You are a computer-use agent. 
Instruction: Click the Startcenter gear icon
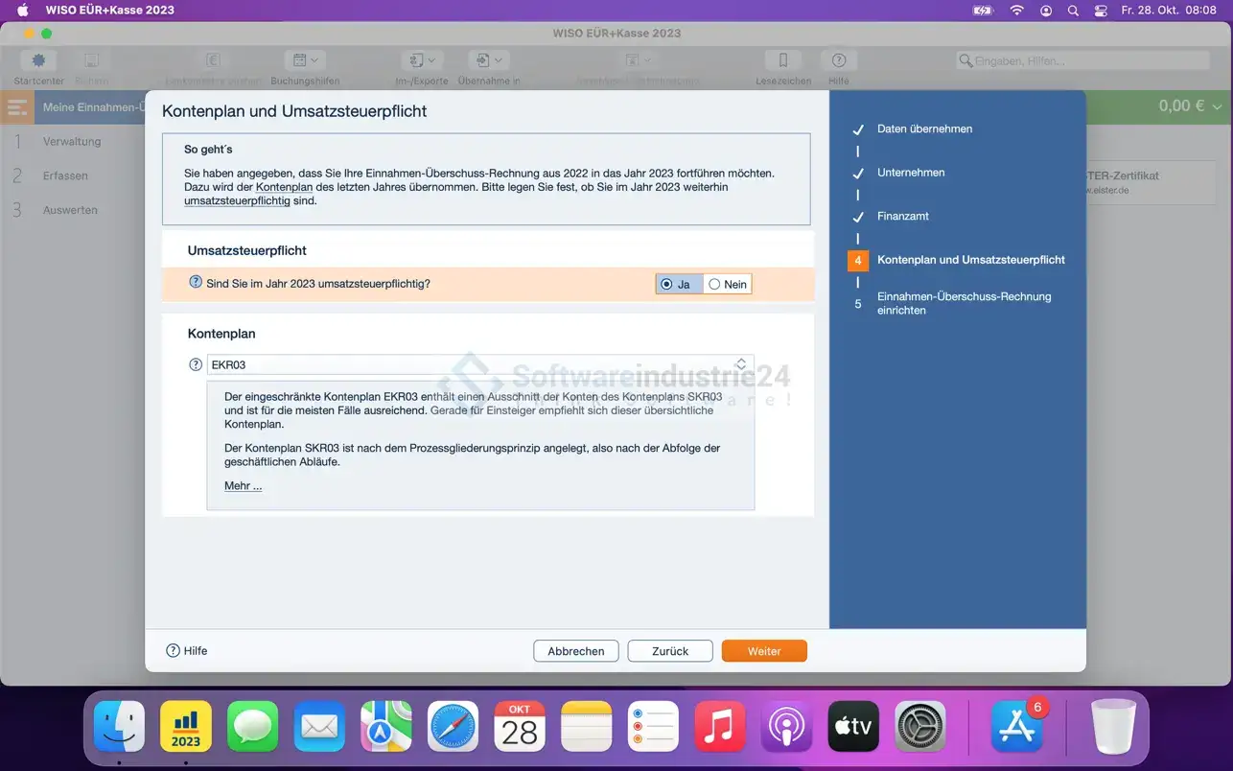[38, 60]
